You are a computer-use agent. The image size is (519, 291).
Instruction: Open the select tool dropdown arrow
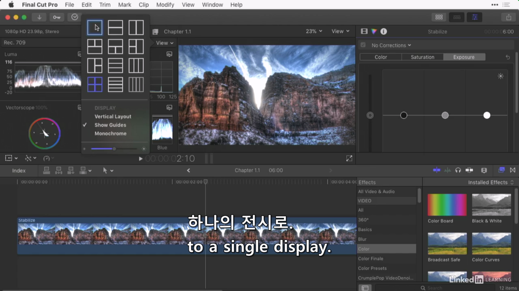click(x=112, y=171)
